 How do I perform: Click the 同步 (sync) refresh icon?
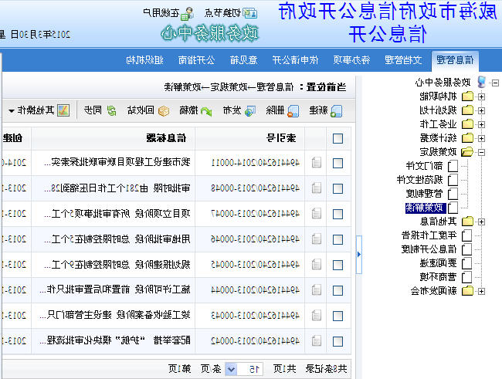(x=111, y=110)
